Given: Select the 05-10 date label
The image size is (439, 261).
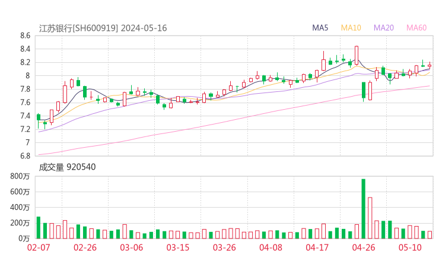Looking at the screenshot, I should tap(410, 247).
